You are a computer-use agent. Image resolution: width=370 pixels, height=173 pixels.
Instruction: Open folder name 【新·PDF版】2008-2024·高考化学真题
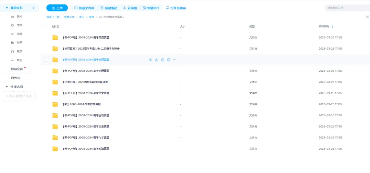[x=86, y=138]
